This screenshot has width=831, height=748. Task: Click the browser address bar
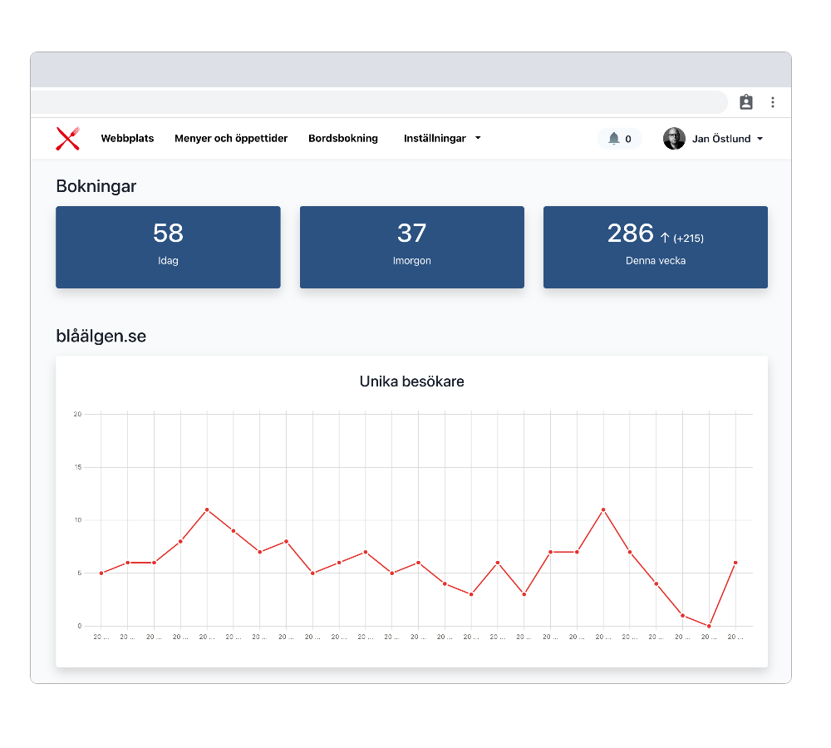click(378, 102)
